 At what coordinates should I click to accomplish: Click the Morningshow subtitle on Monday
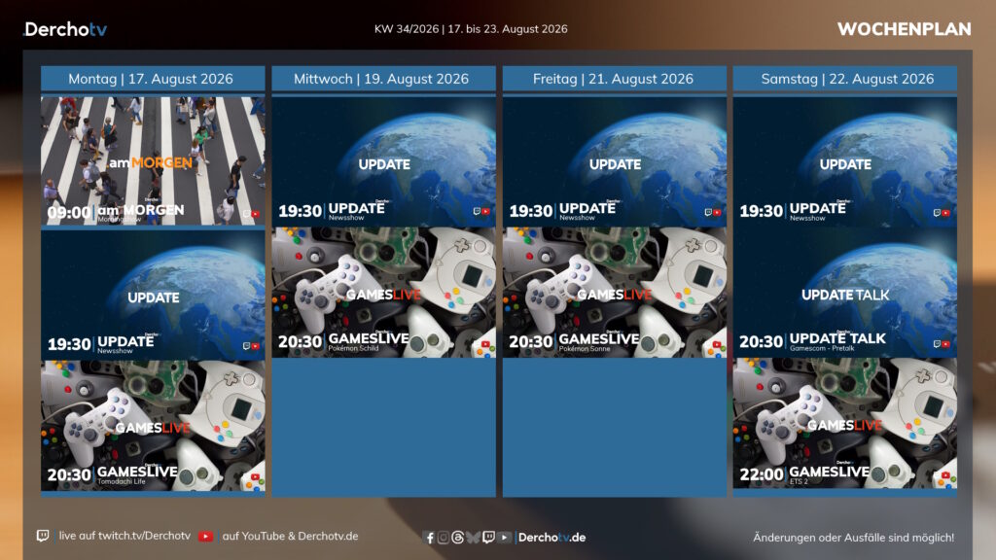[119, 219]
